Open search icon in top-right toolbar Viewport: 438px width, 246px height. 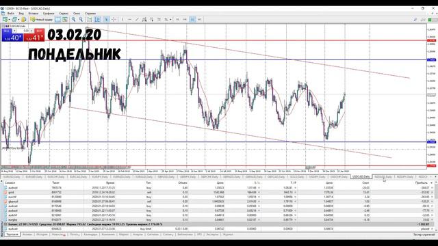pos(415,20)
